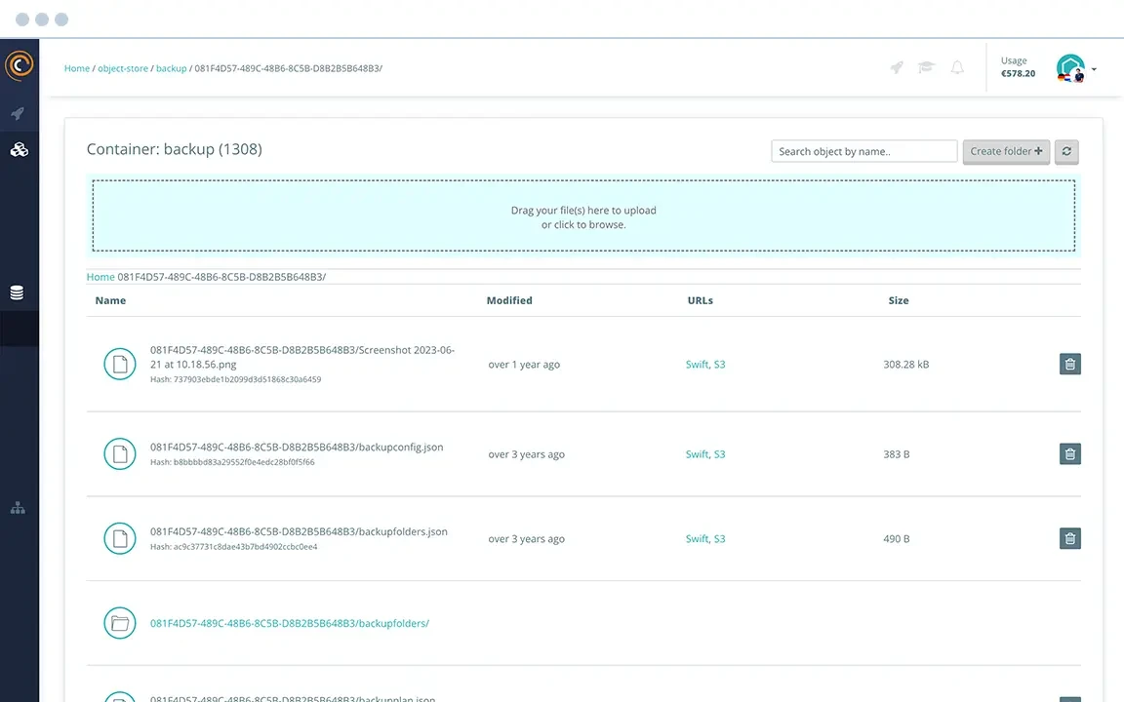The height and width of the screenshot is (702, 1124).
Task: Delete the backupconfig.json file
Action: (1070, 454)
